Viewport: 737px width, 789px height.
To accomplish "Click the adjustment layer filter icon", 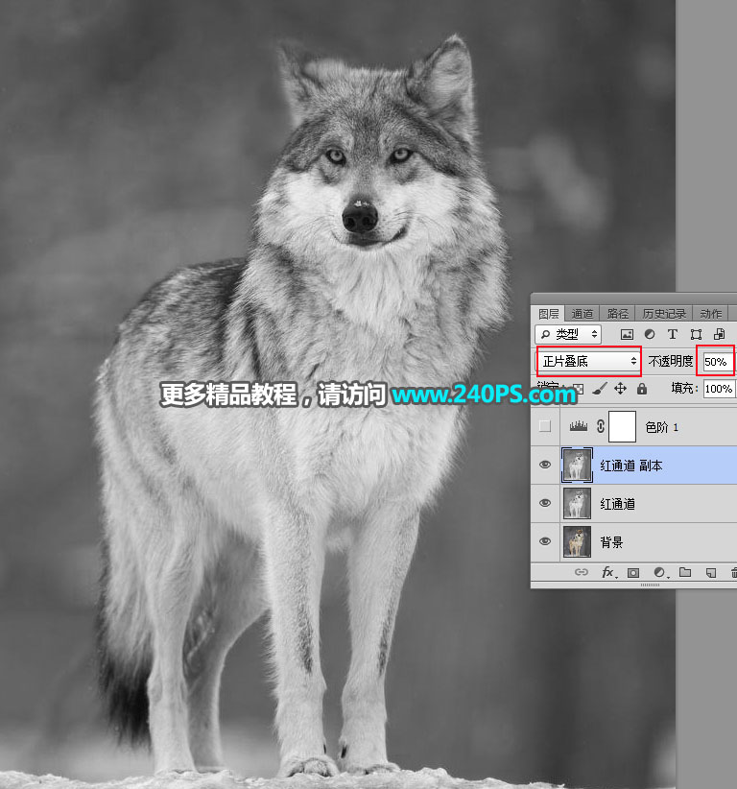I will (650, 334).
